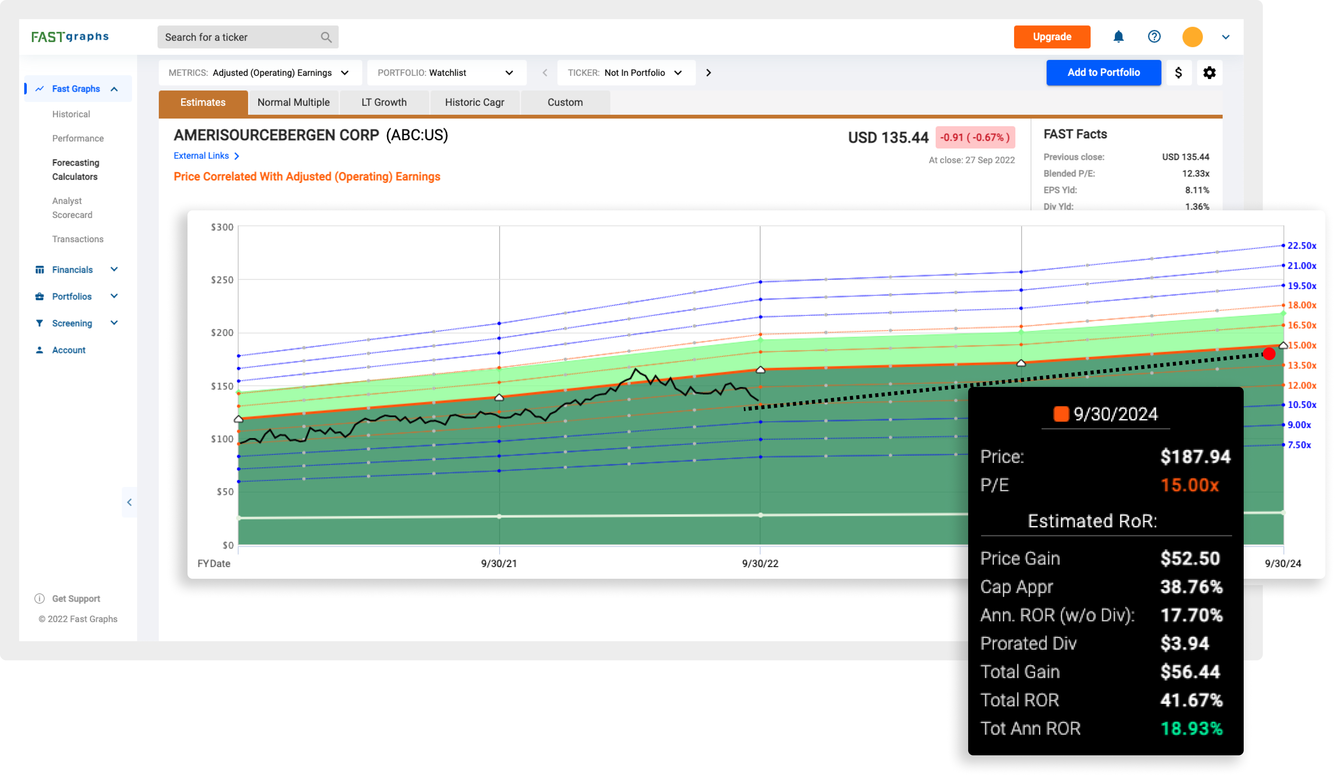The width and height of the screenshot is (1340, 777).
Task: Click the 9/30/22 axis date label
Action: [760, 564]
